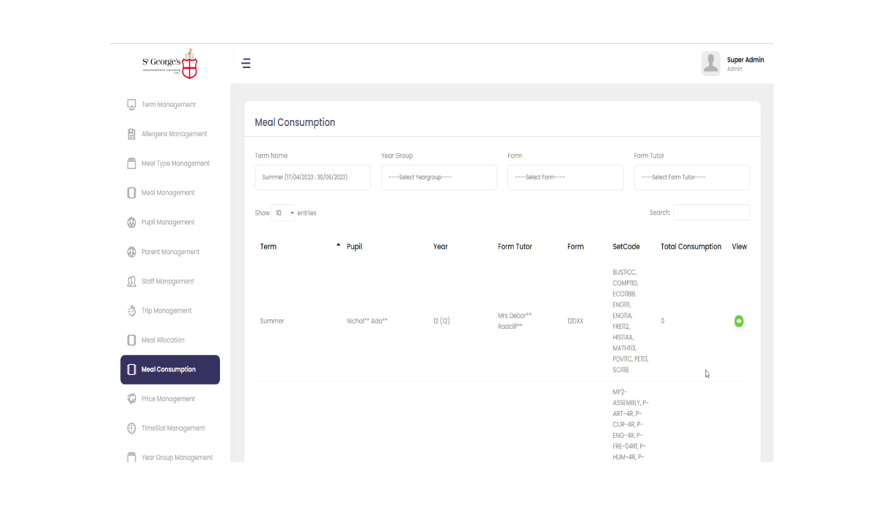The height and width of the screenshot is (531, 885).
Task: Click the Term Management sidebar icon
Action: tap(132, 105)
